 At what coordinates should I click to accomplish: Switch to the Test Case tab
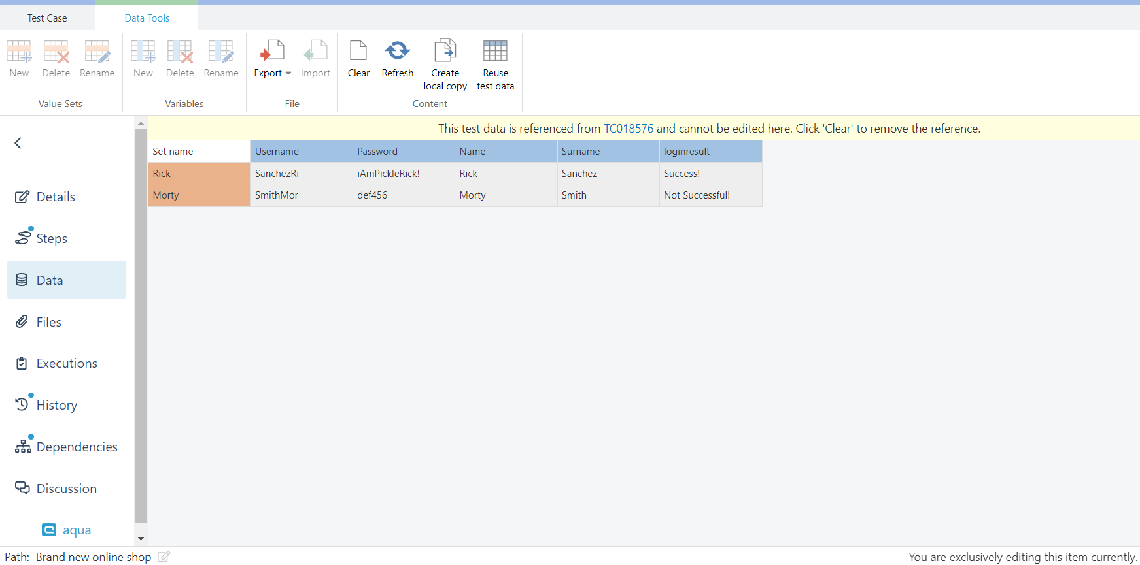[x=47, y=18]
